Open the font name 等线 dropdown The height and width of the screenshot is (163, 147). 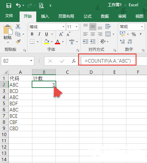point(63,27)
